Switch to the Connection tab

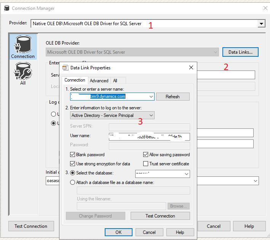75,80
